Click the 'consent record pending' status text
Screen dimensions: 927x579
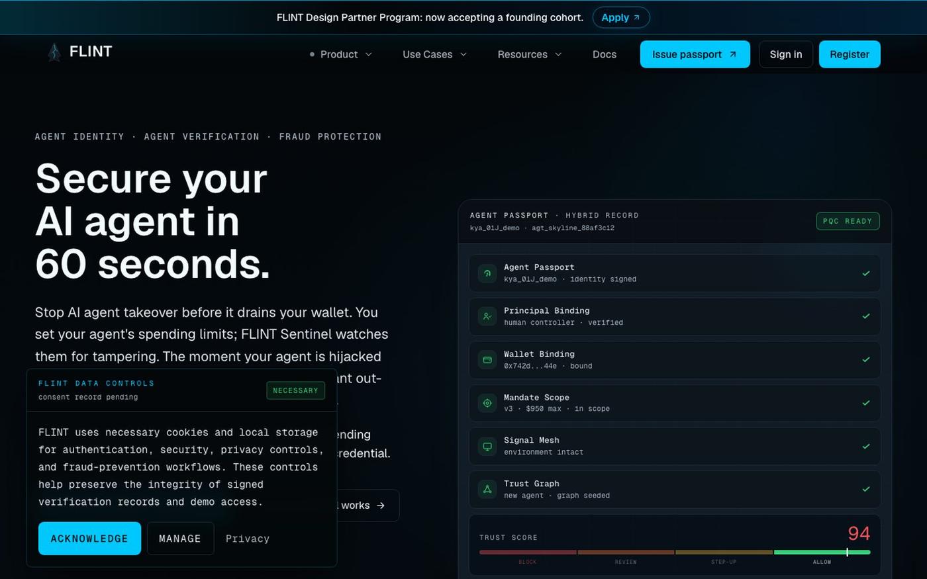click(x=88, y=398)
